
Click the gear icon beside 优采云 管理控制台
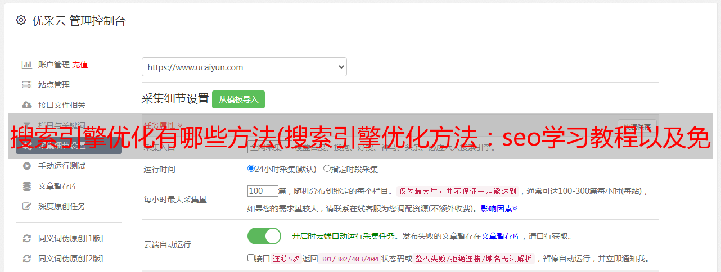(x=21, y=20)
